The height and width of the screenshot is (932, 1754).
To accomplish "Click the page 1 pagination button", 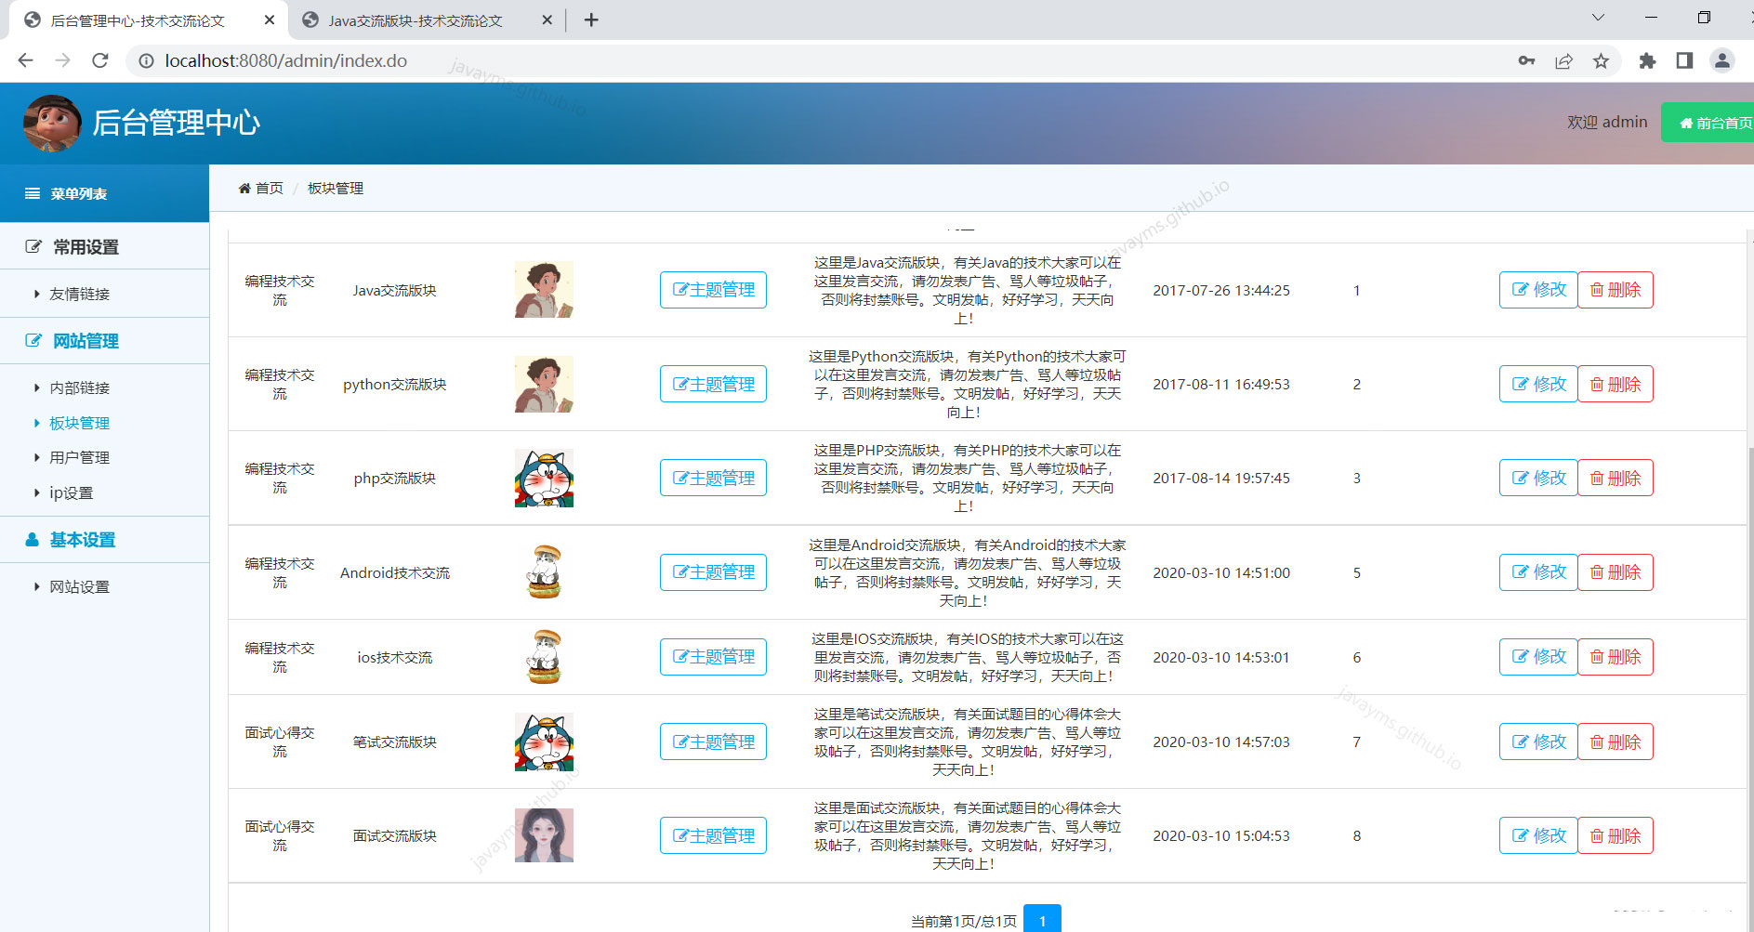I will coord(1042,920).
